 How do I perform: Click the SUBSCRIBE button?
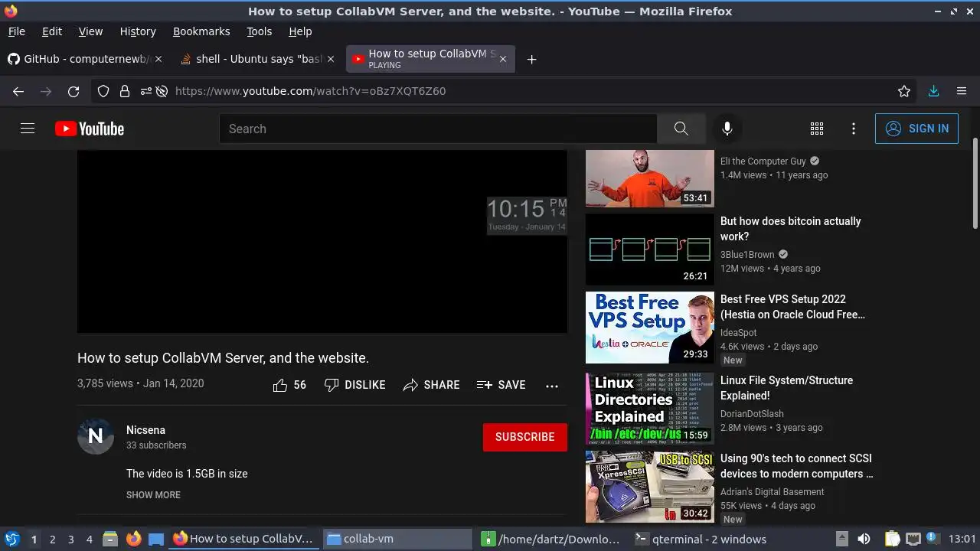pos(524,437)
